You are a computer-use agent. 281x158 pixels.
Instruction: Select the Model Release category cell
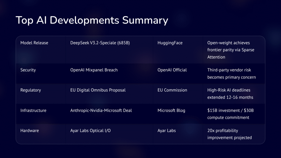coord(34,43)
